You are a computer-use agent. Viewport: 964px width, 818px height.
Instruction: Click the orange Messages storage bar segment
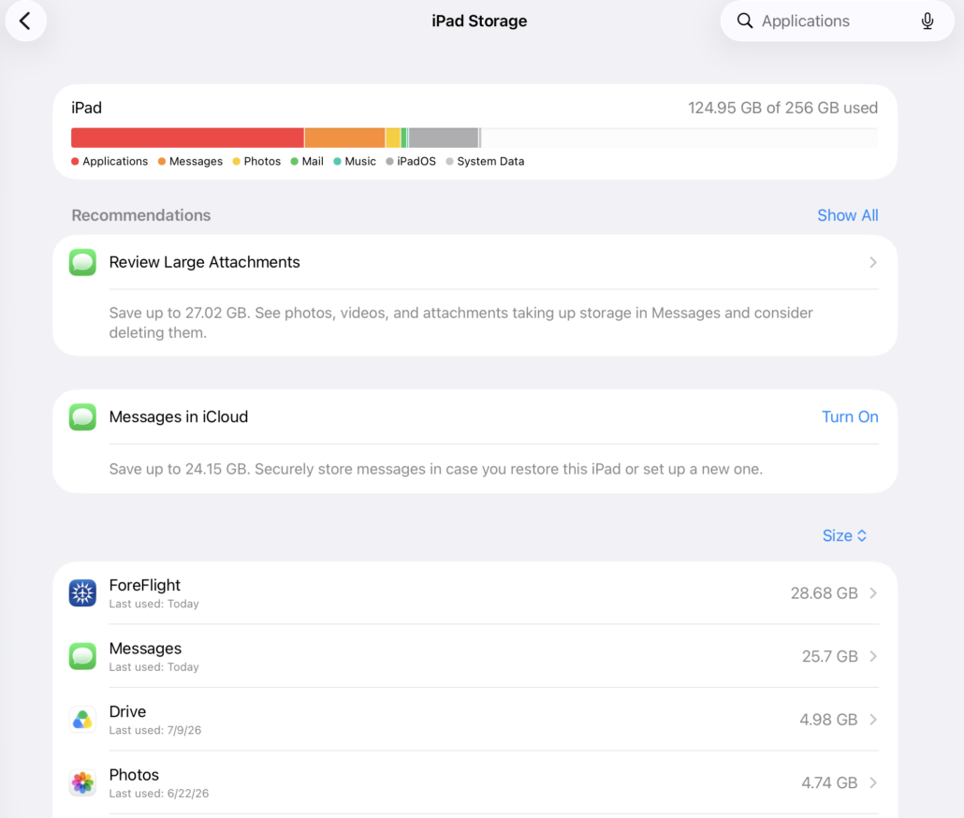345,138
